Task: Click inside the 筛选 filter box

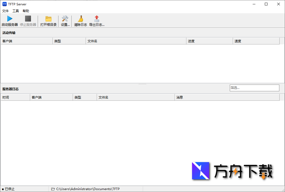Action: (x=254, y=88)
